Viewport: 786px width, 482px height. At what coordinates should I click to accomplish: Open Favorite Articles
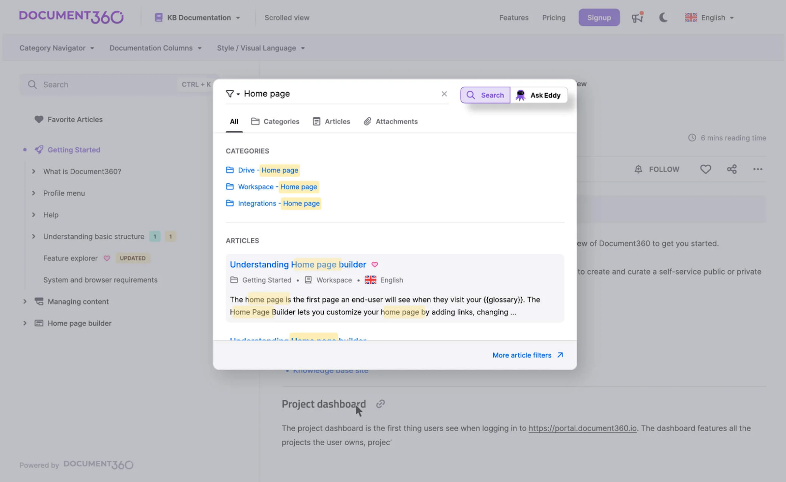tap(68, 120)
